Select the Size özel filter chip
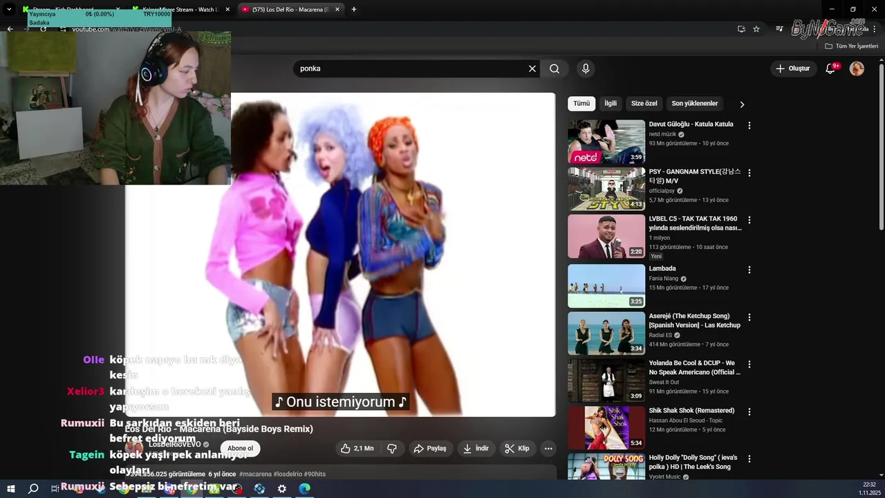The height and width of the screenshot is (498, 885). pyautogui.click(x=644, y=104)
